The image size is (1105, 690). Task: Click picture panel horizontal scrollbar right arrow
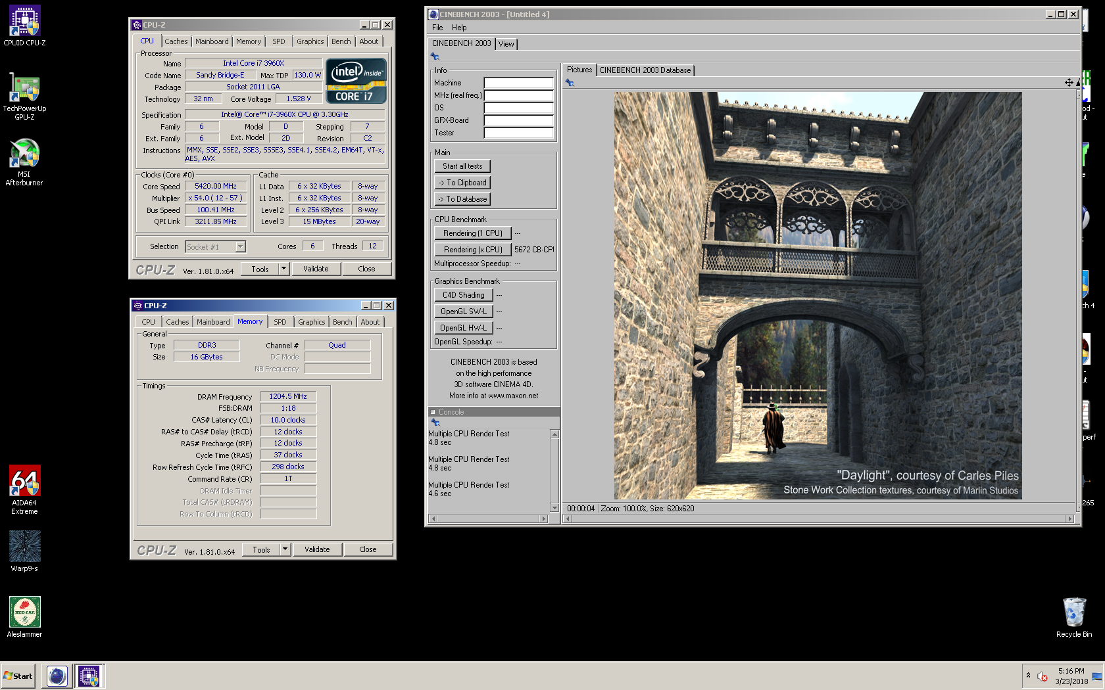pyautogui.click(x=1070, y=519)
